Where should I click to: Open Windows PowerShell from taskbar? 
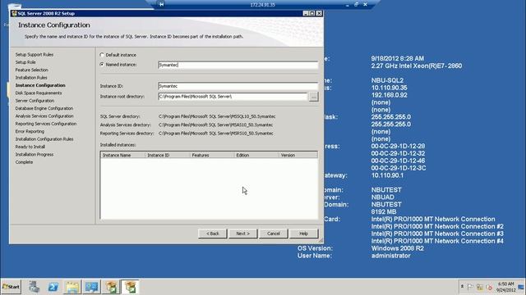[53, 287]
